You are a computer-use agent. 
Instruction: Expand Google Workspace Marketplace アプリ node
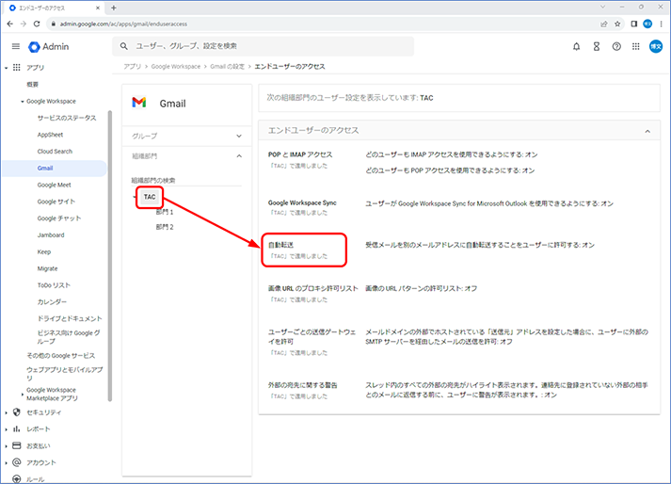pyautogui.click(x=23, y=394)
